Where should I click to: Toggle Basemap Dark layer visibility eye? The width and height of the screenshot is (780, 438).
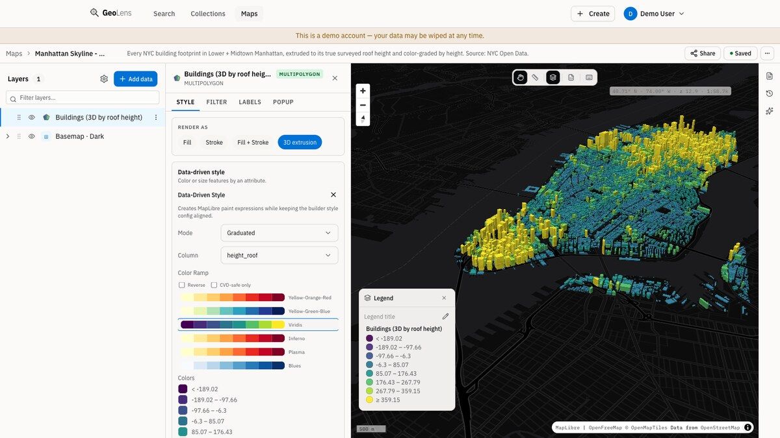point(31,136)
